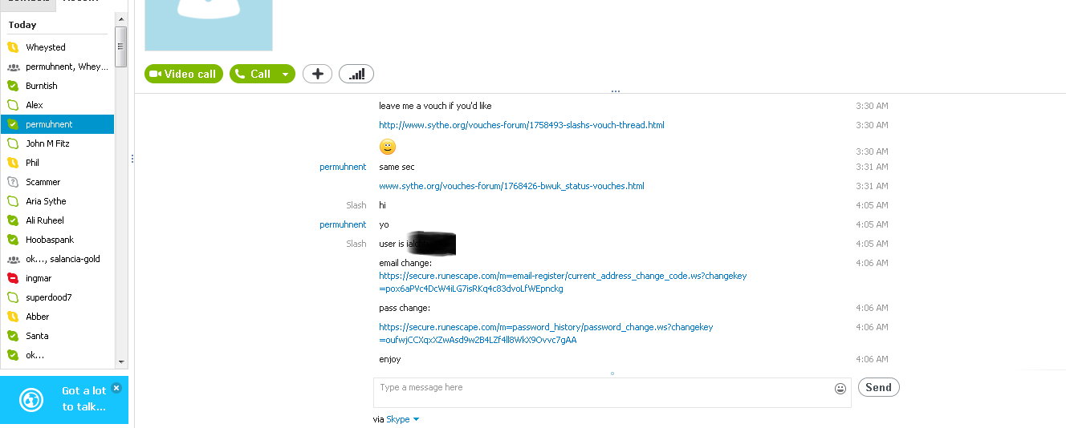Click the contact list scrollbar thumb

120,47
